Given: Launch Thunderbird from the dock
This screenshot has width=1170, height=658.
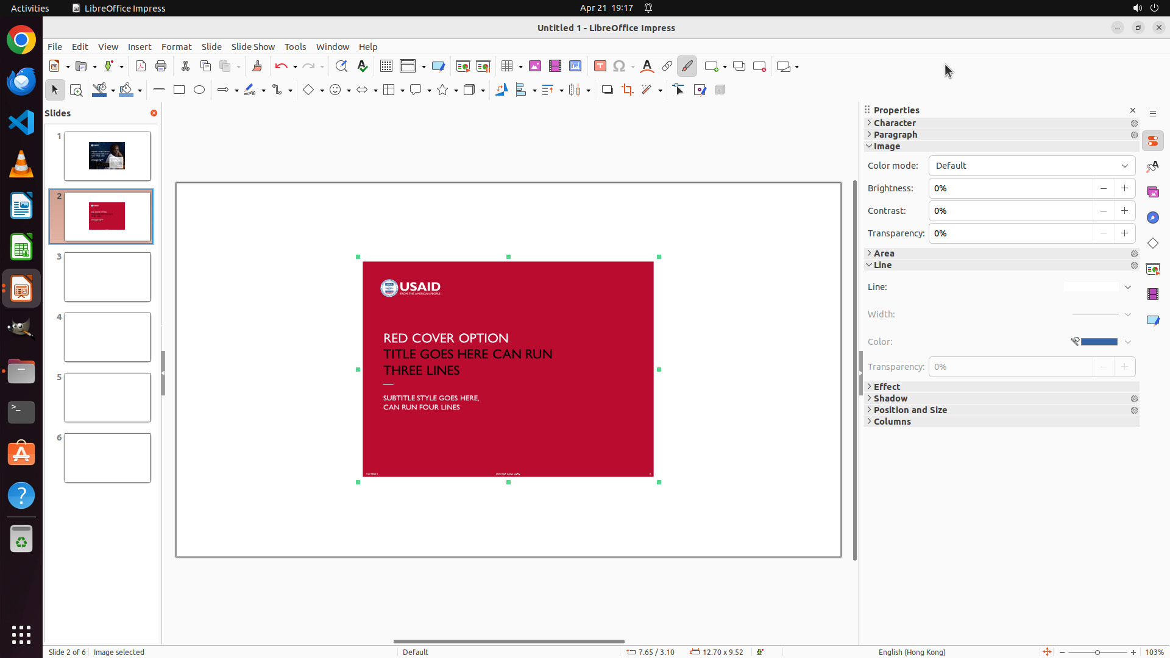Looking at the screenshot, I should (21, 81).
